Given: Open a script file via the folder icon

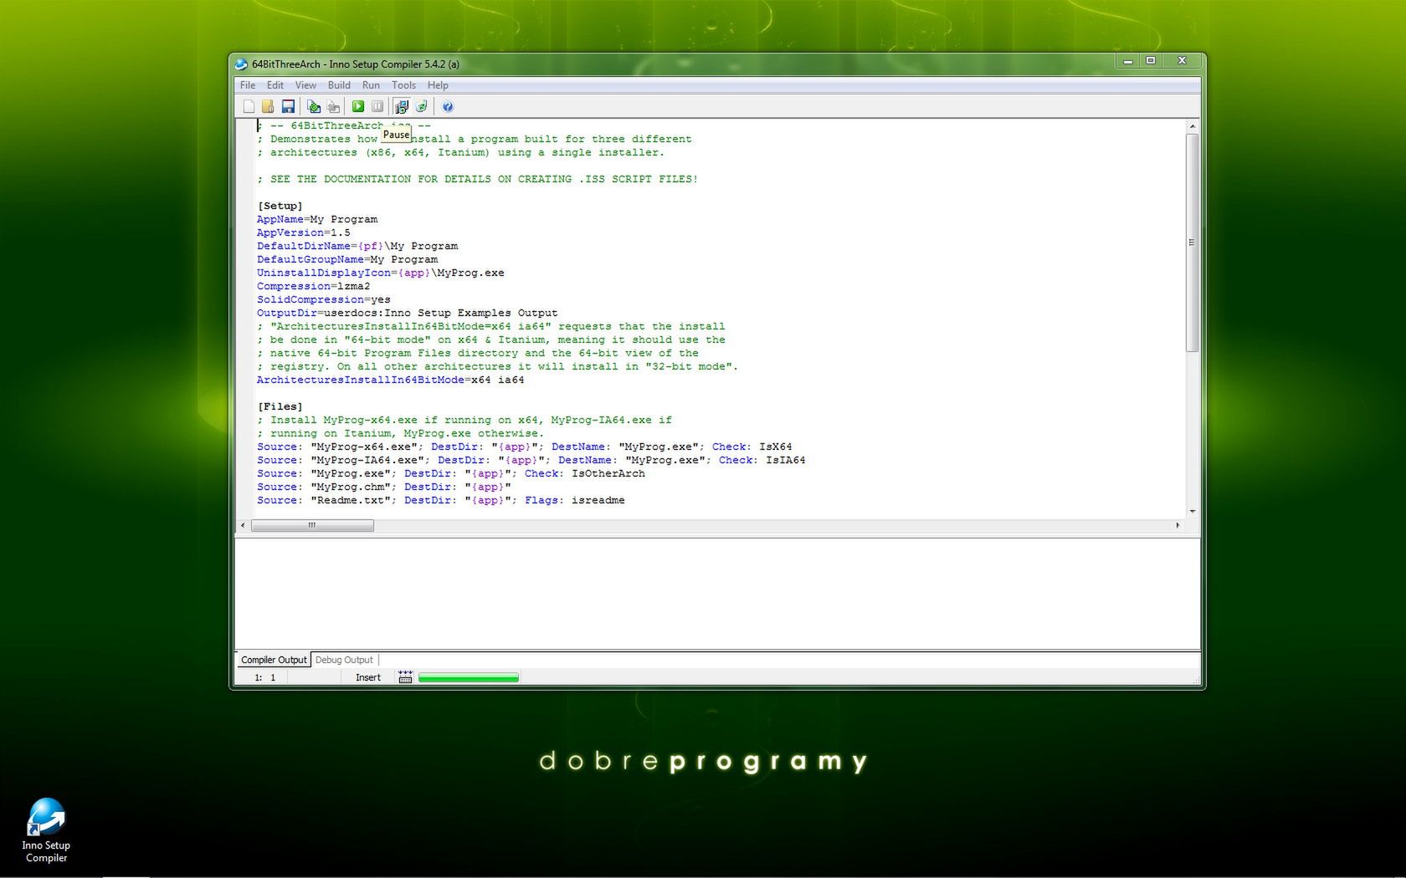Looking at the screenshot, I should (268, 106).
